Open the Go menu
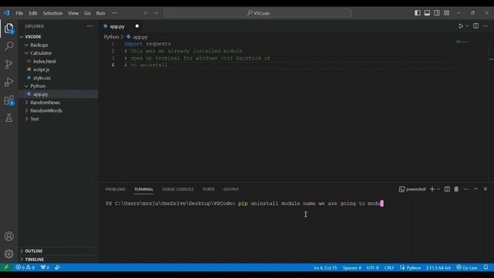Image resolution: width=494 pixels, height=278 pixels. point(87,13)
